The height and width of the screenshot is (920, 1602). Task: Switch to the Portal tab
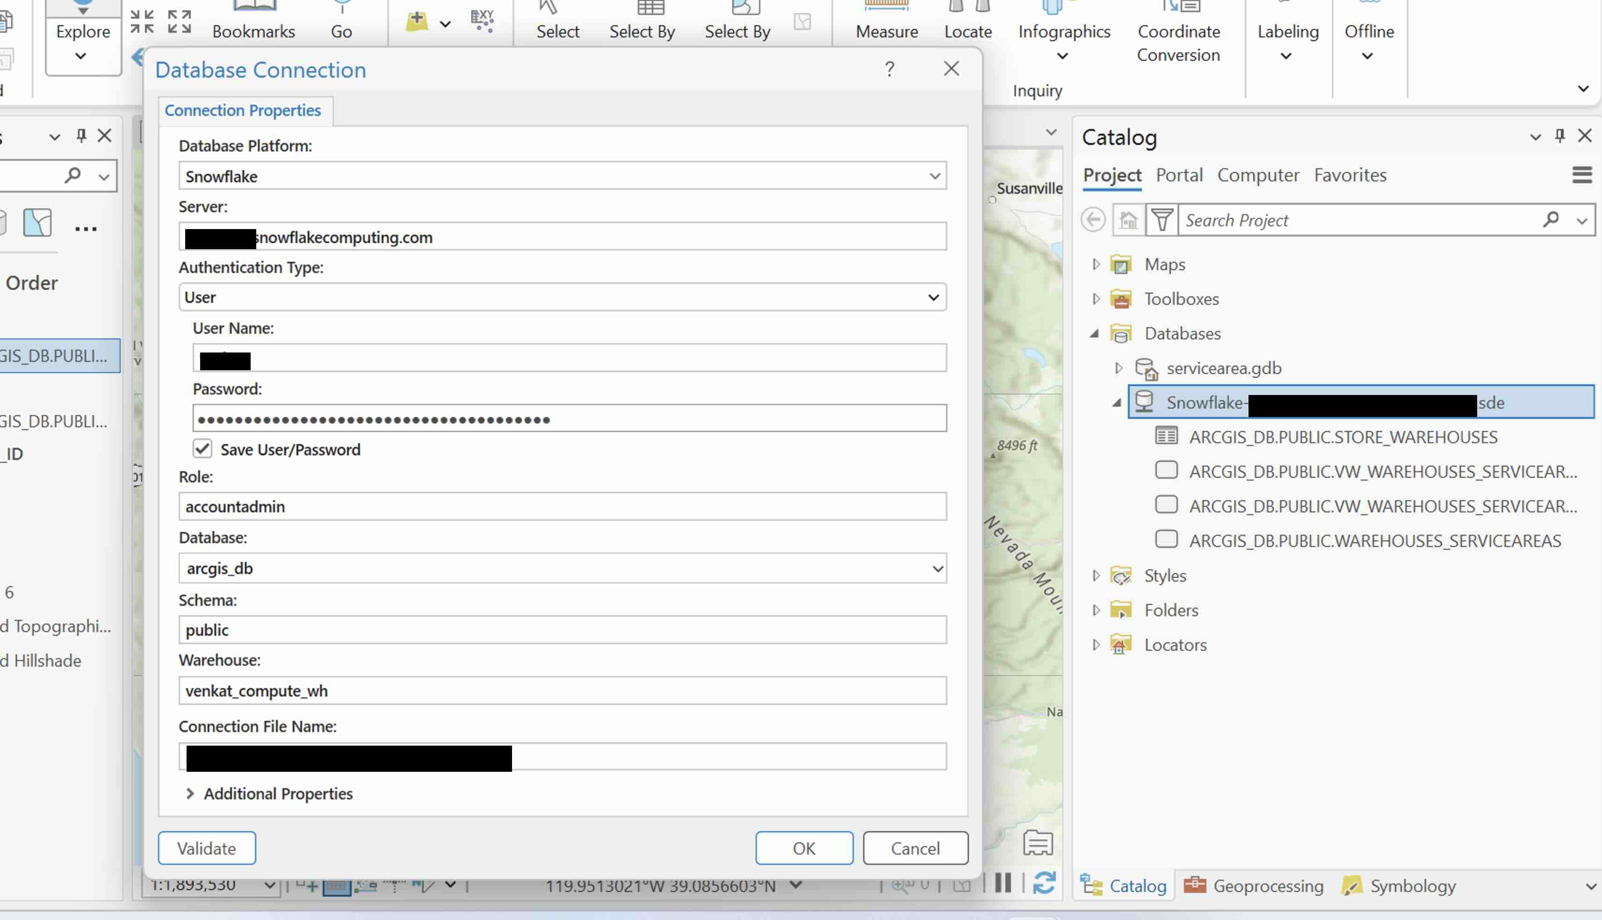click(1179, 175)
